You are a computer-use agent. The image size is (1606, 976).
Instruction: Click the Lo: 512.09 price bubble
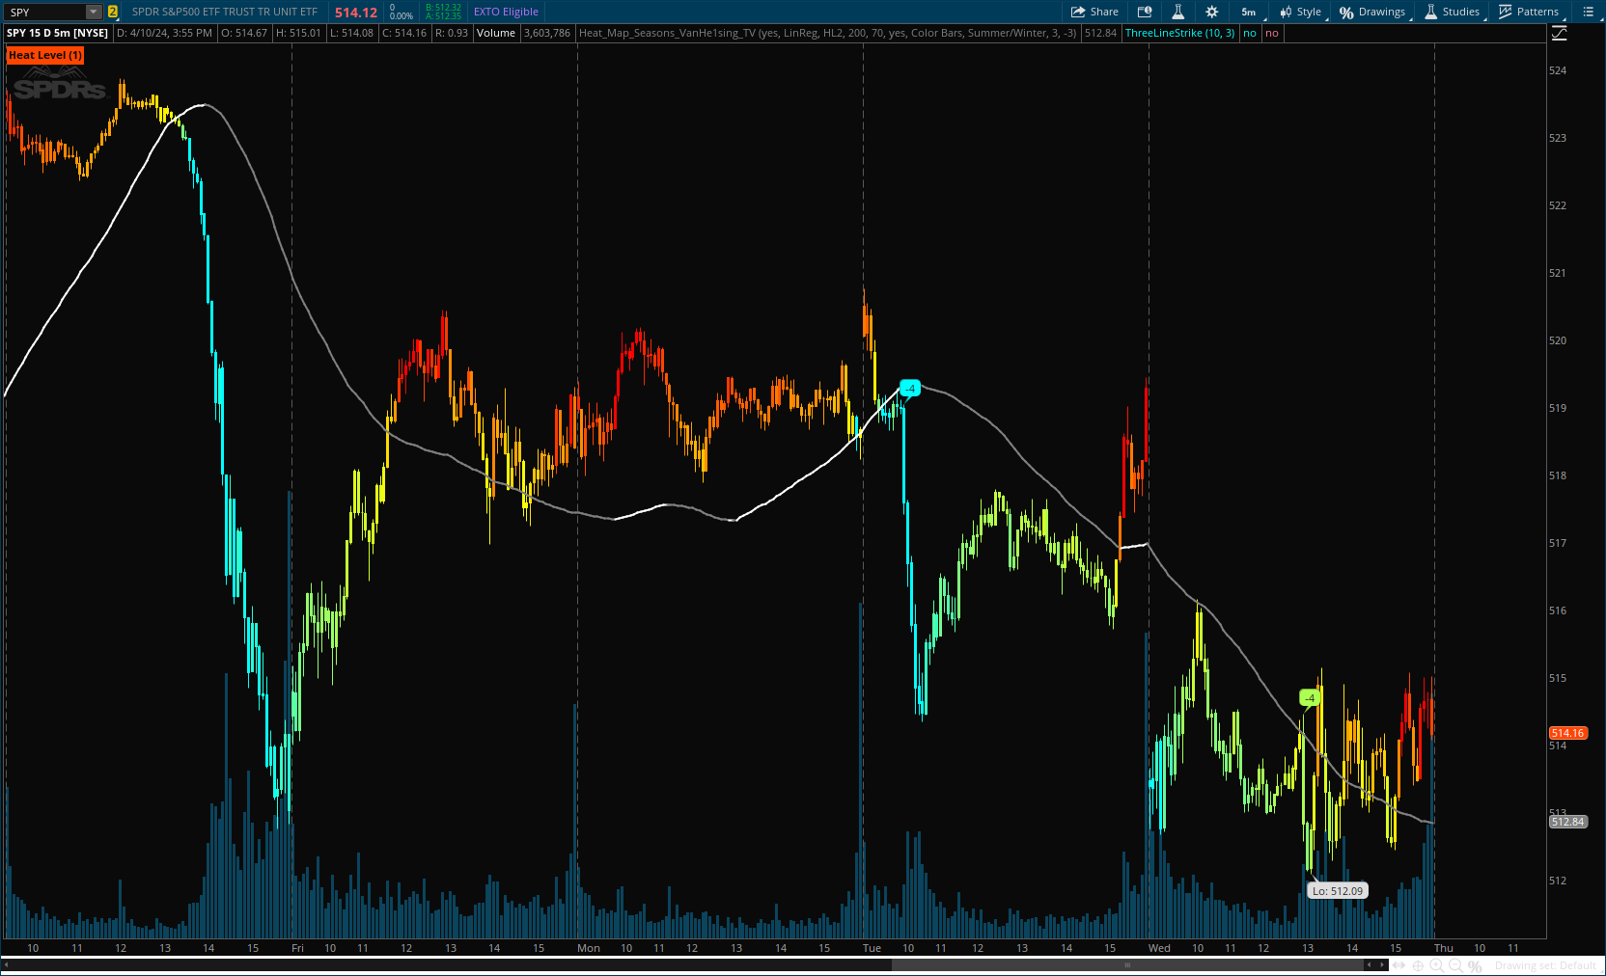pyautogui.click(x=1338, y=891)
